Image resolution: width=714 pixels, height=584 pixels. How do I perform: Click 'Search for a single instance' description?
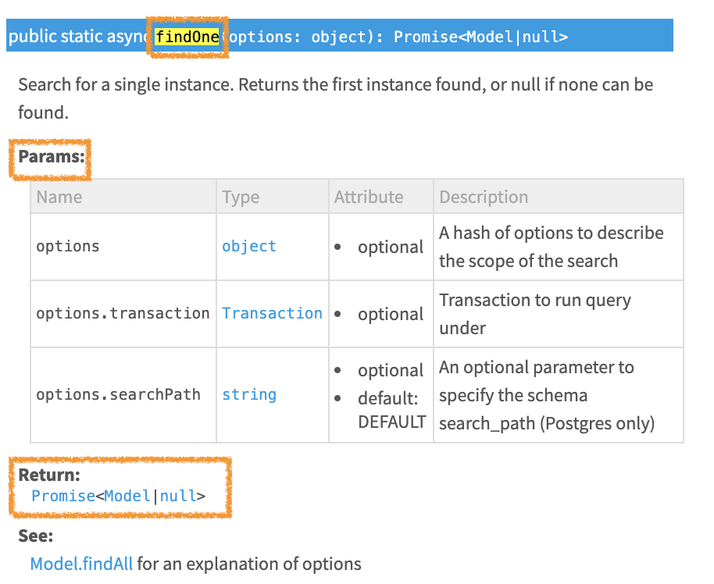pyautogui.click(x=336, y=98)
